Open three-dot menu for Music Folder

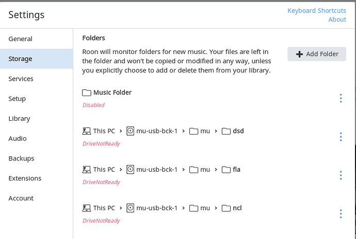pyautogui.click(x=341, y=98)
